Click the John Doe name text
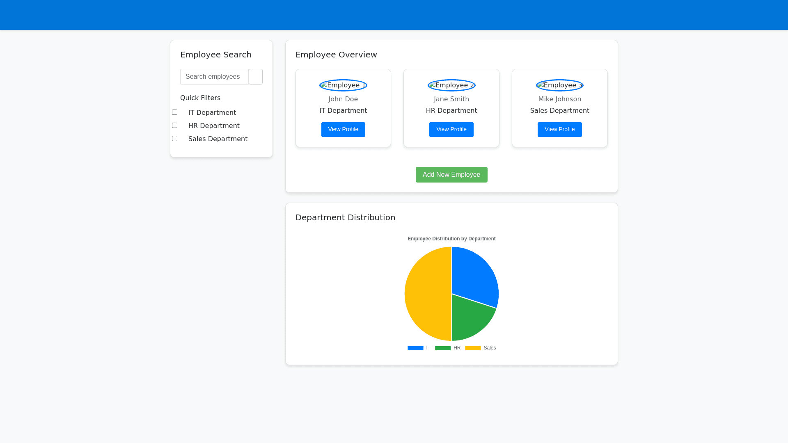The height and width of the screenshot is (443, 788). 343,99
